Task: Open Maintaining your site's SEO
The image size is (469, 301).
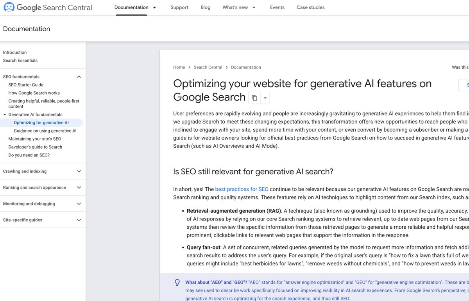Action: (x=35, y=139)
